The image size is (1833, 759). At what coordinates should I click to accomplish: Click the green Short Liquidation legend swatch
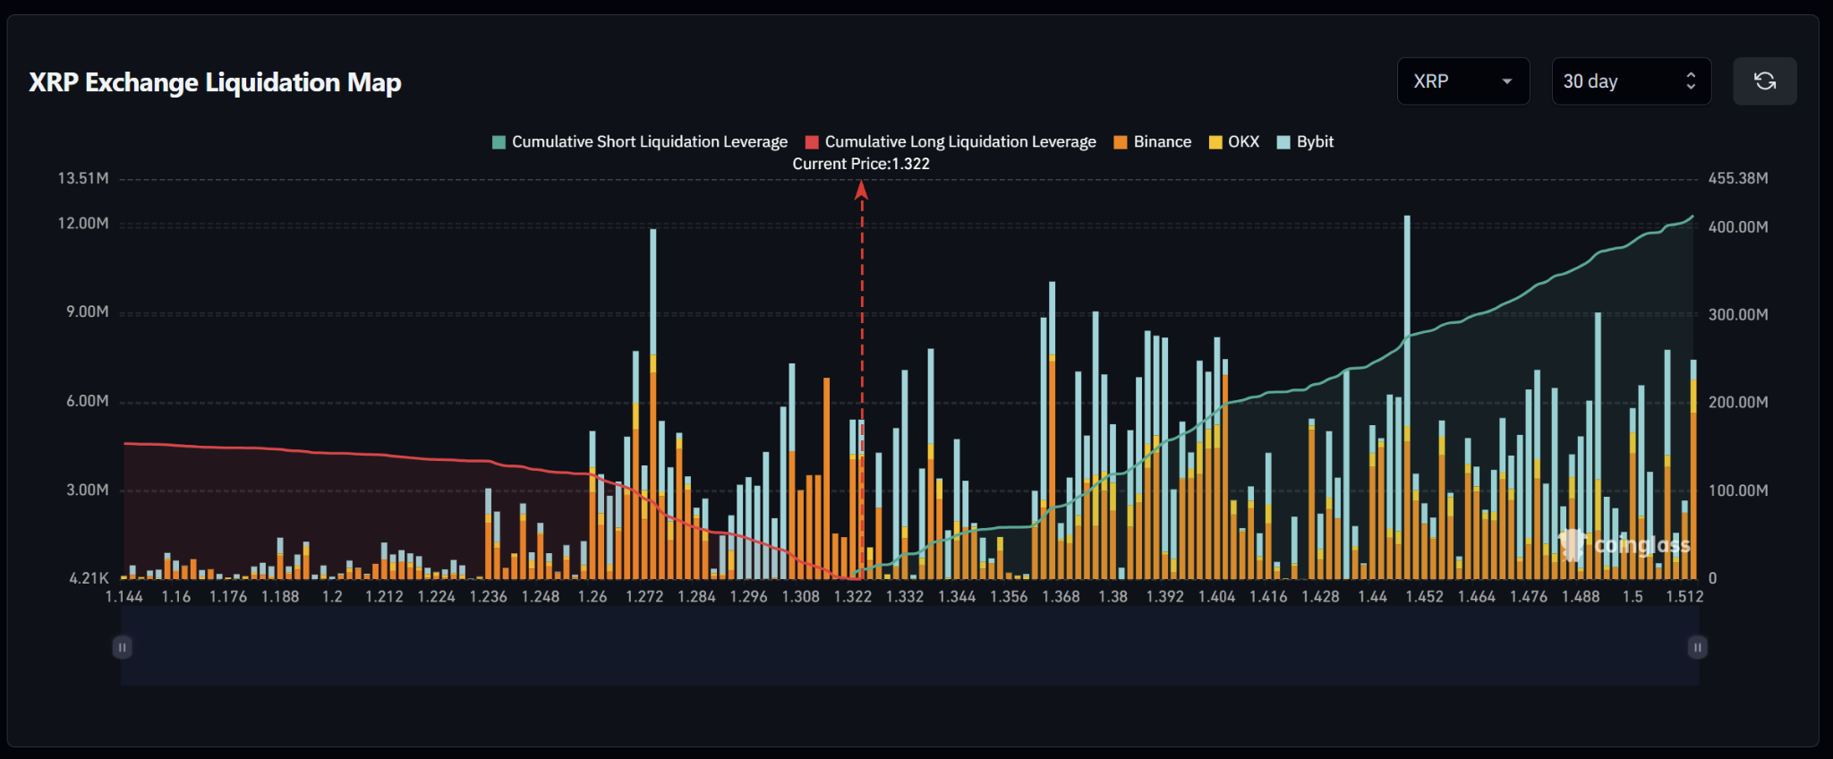click(x=499, y=142)
